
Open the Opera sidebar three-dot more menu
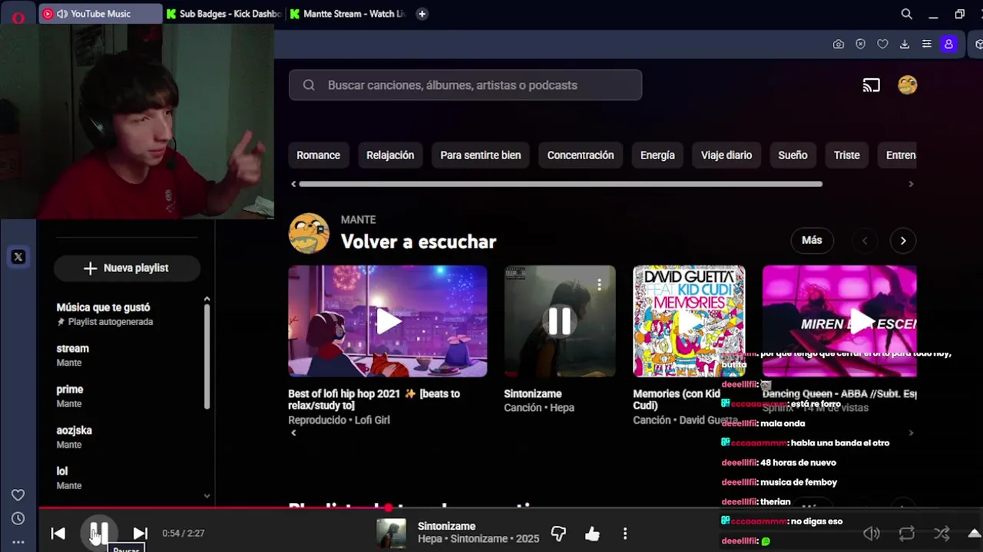[18, 542]
